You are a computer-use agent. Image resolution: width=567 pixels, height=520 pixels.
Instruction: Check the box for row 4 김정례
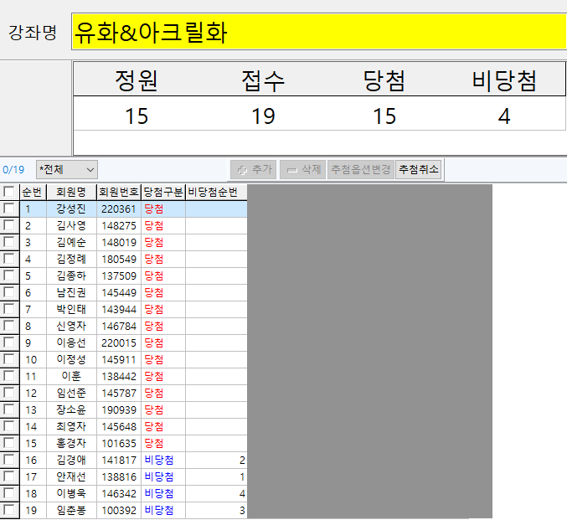coord(8,259)
